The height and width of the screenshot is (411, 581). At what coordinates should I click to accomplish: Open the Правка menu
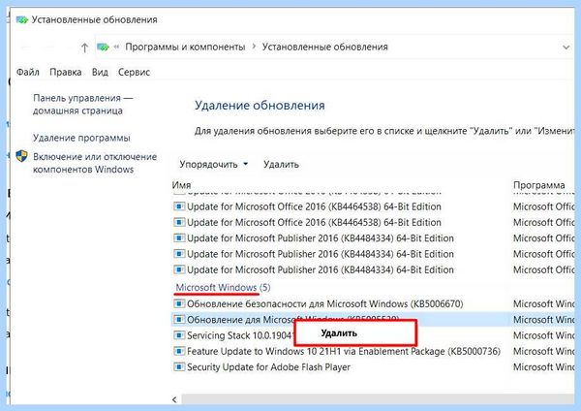point(66,72)
